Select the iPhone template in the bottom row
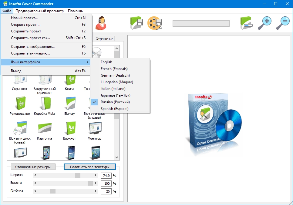Image resolution: width=293 pixels, height=205 pixels. pyautogui.click(x=46, y=153)
